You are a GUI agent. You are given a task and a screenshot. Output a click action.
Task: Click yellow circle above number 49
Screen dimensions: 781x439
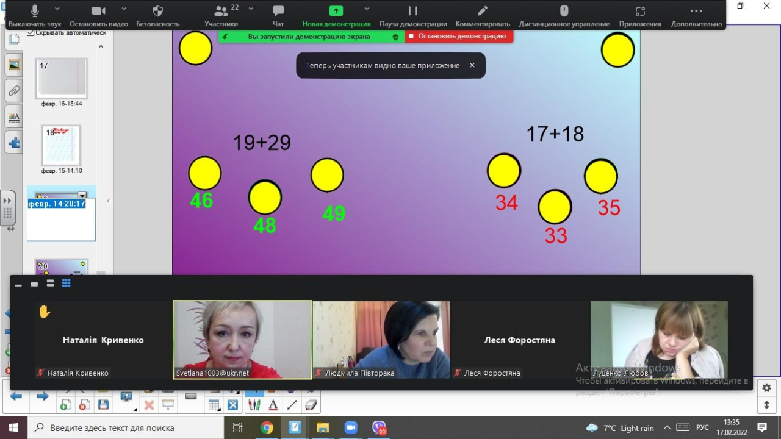click(327, 175)
